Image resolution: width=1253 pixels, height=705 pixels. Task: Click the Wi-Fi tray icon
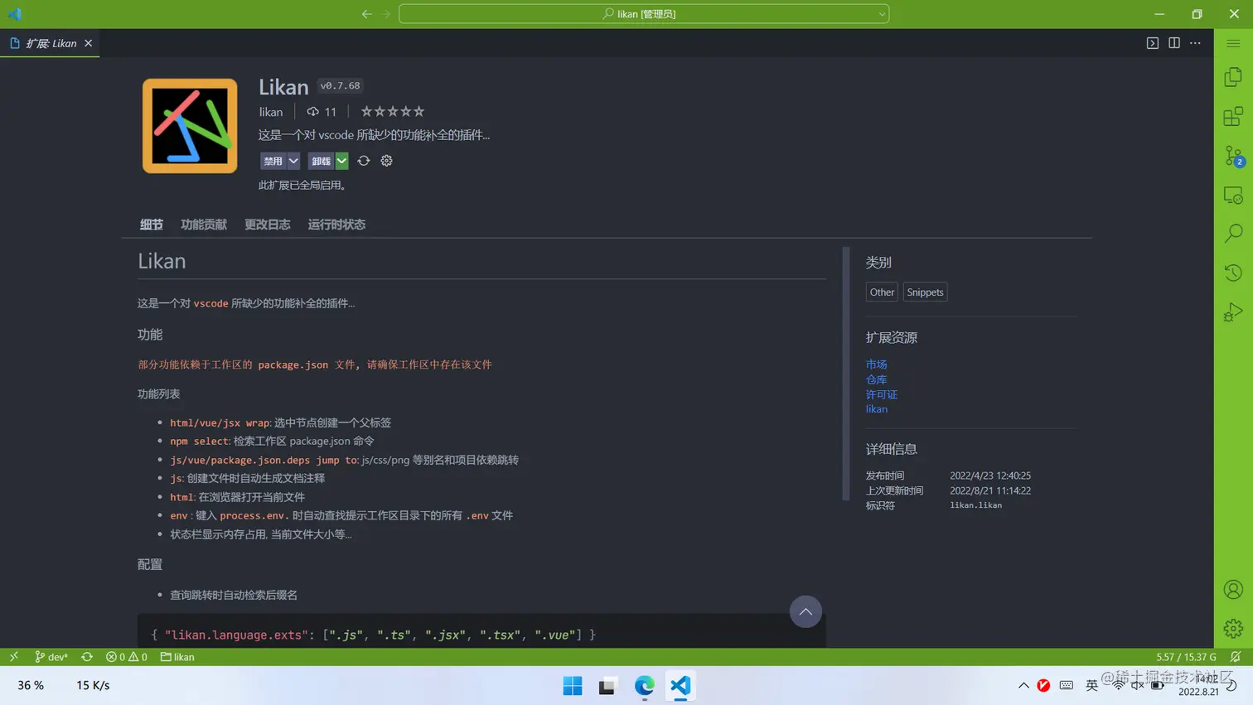tap(1119, 685)
